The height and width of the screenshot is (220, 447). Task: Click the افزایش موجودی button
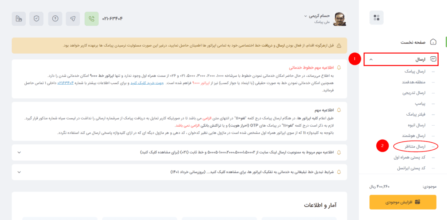[x=403, y=202]
